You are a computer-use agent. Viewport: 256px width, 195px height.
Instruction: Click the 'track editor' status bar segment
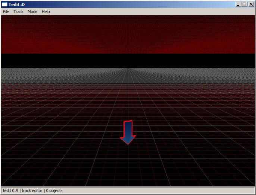(32, 191)
